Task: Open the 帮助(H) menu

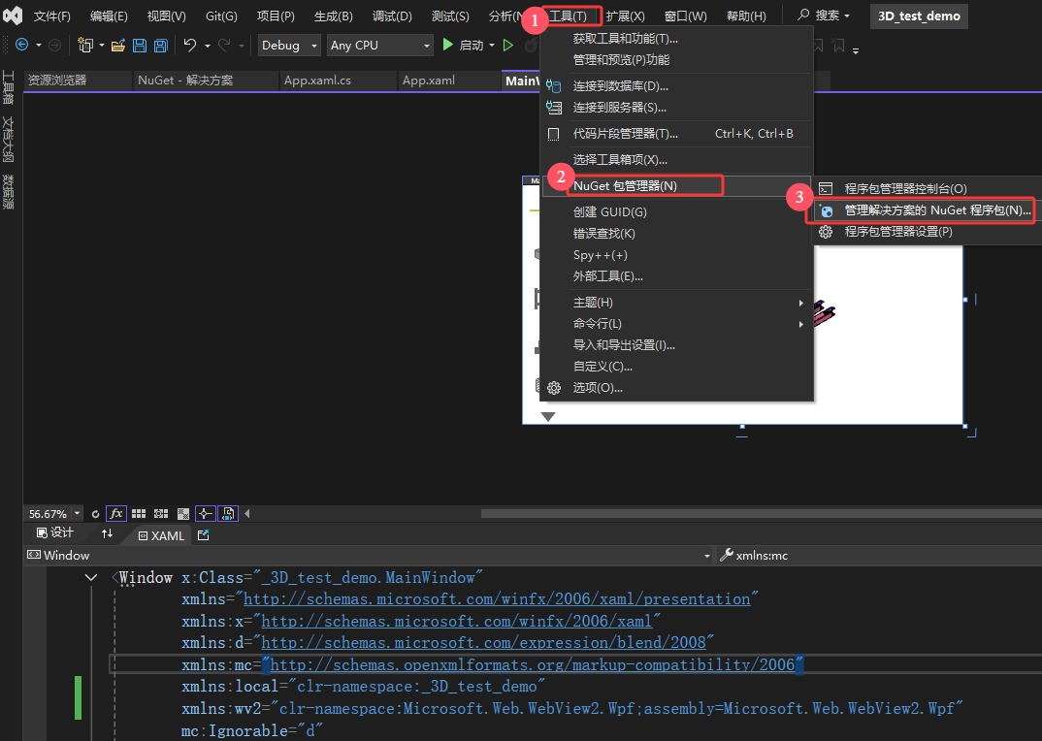Action: pos(746,16)
